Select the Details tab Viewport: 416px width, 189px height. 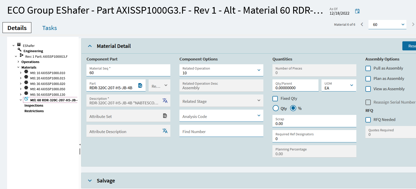[17, 28]
